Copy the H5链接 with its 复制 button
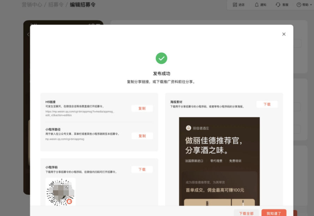The image size is (314, 216). point(142,109)
